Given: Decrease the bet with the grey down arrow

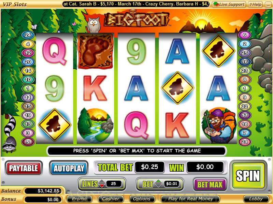Looking at the screenshot, I should click(158, 186).
